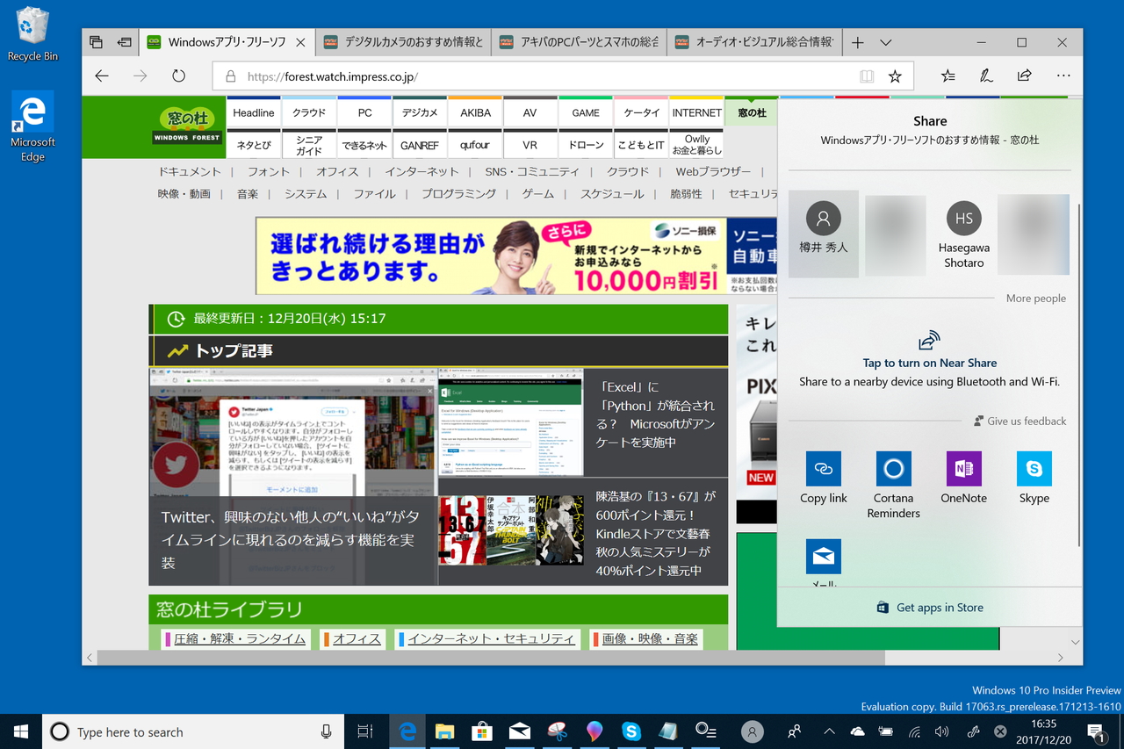
Task: Click Give us feedback
Action: 1020,421
